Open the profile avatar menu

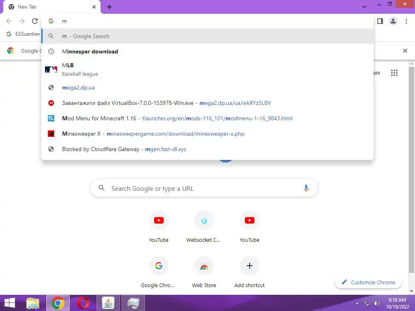pos(393,21)
